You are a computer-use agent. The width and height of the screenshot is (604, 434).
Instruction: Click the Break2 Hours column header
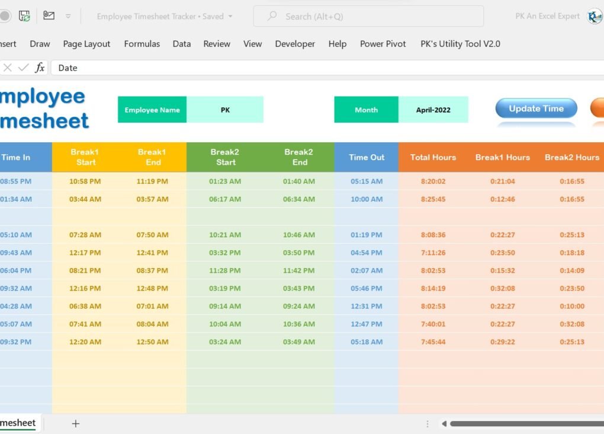(571, 157)
